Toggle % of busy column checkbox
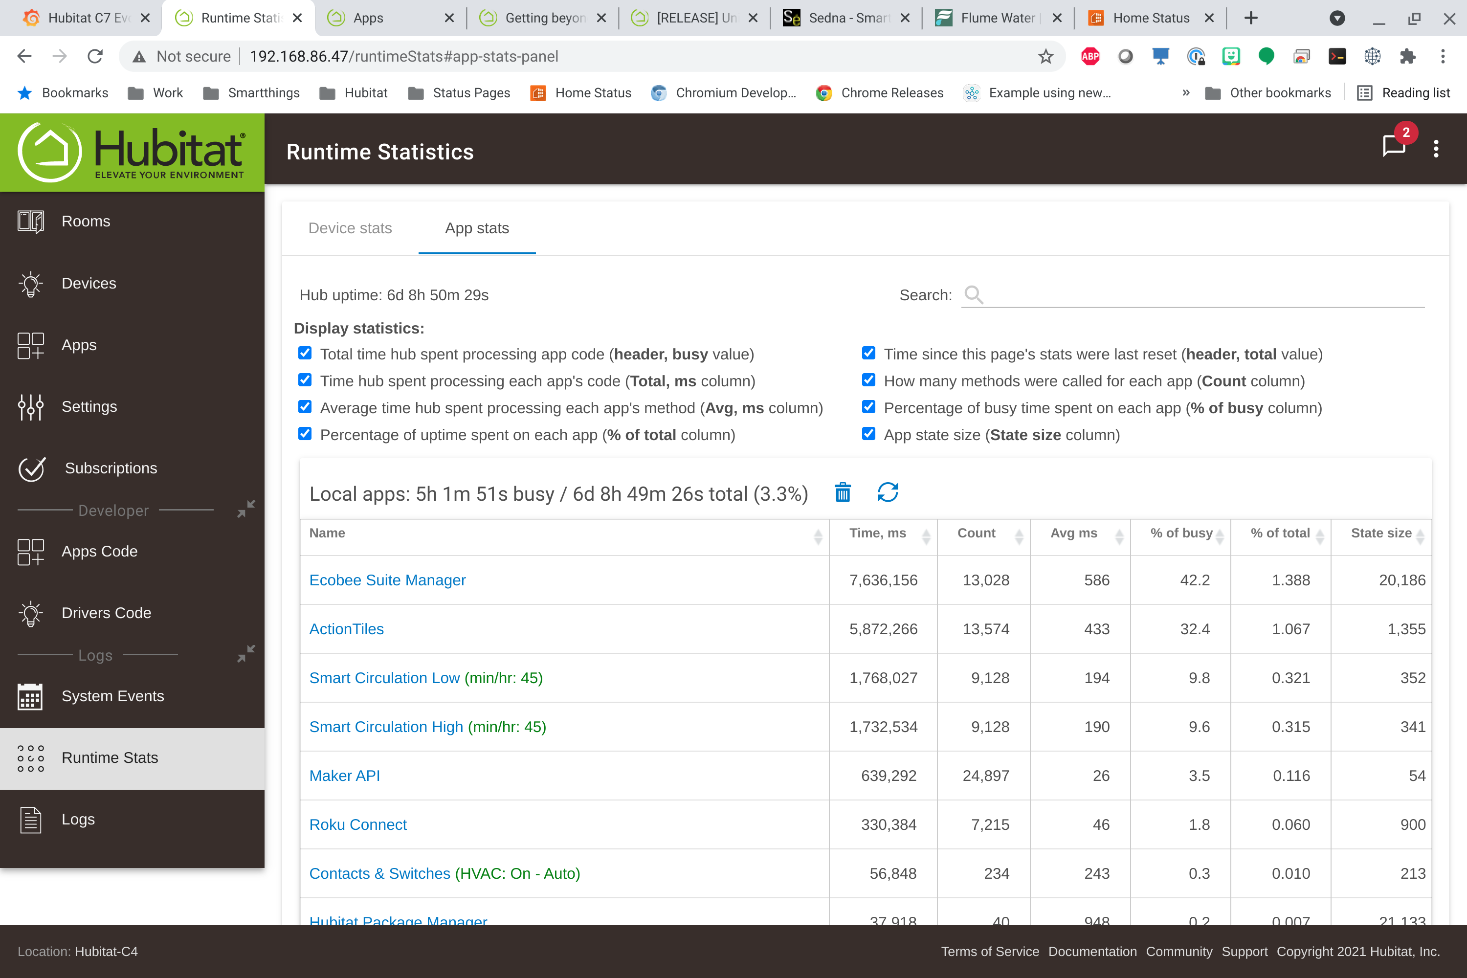This screenshot has width=1467, height=978. [x=868, y=407]
